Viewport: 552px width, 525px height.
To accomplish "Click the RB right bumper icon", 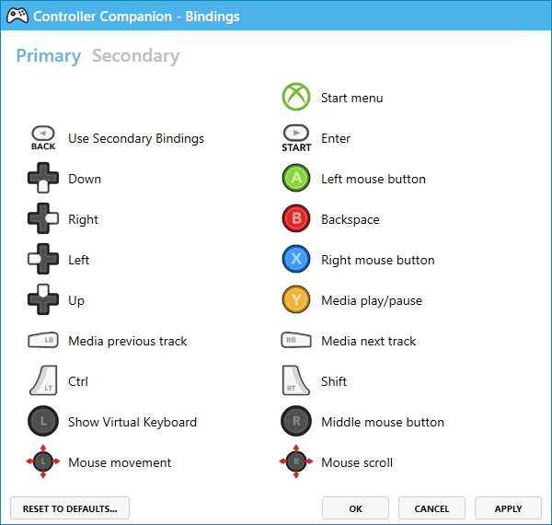I will pos(296,341).
